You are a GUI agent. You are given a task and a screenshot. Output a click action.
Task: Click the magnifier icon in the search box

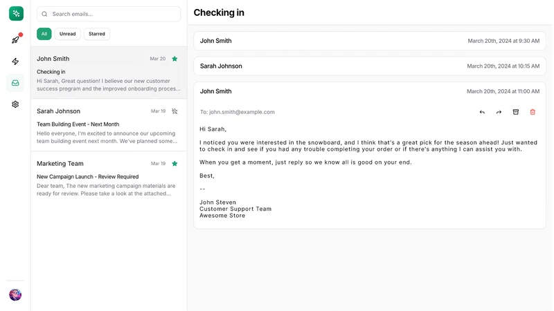click(44, 14)
